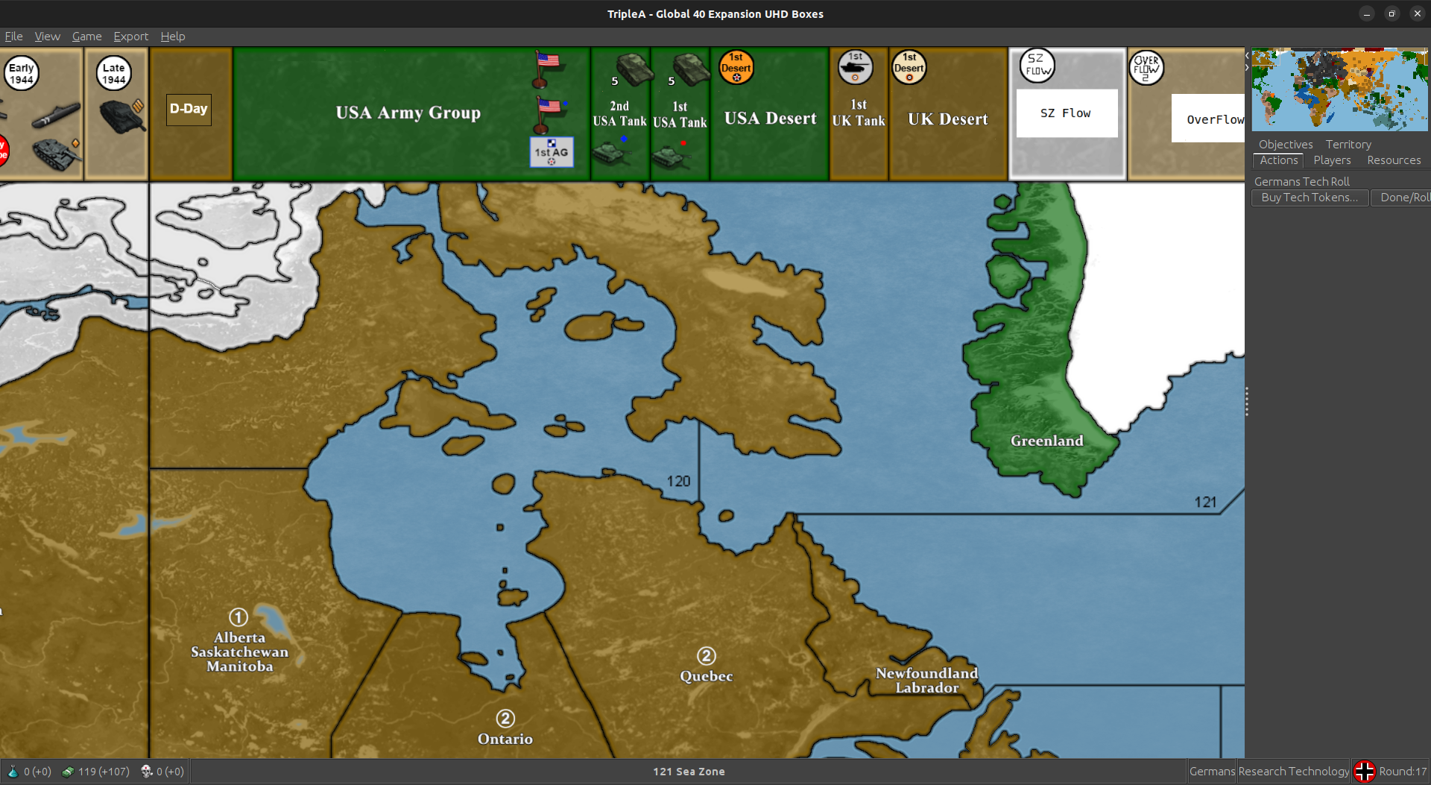Select the Greenland territory label
Viewport: 1431px width, 785px height.
pos(1046,441)
